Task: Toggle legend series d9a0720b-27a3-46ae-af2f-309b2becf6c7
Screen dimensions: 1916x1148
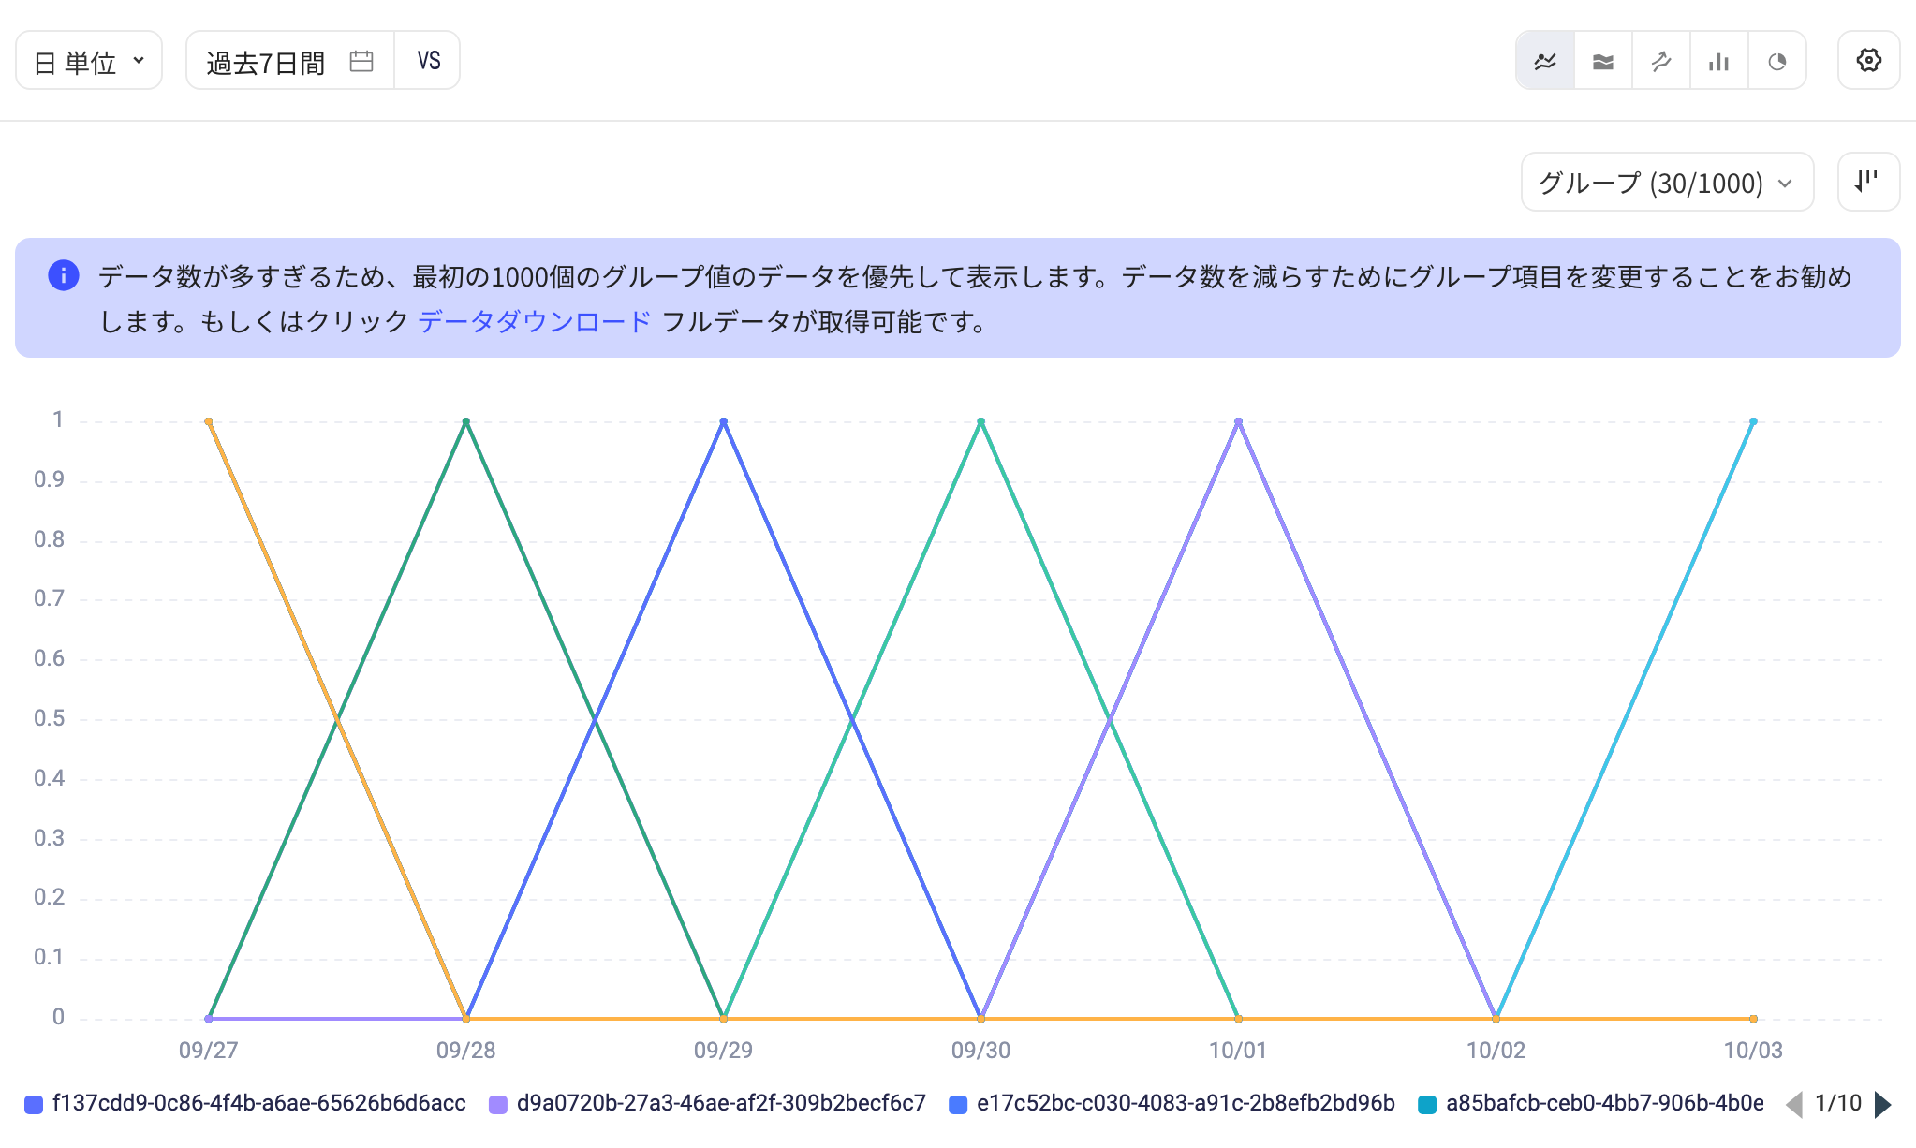Action: (x=707, y=1103)
